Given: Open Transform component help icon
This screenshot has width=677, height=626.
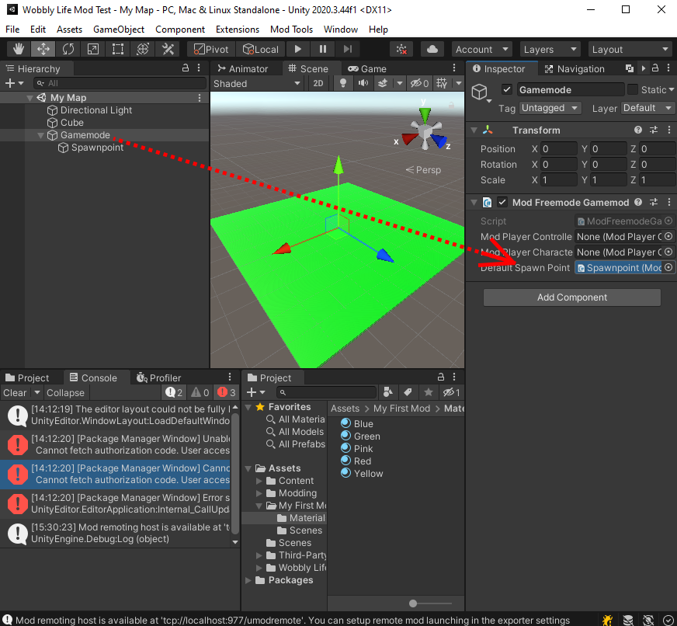Looking at the screenshot, I should pos(638,130).
